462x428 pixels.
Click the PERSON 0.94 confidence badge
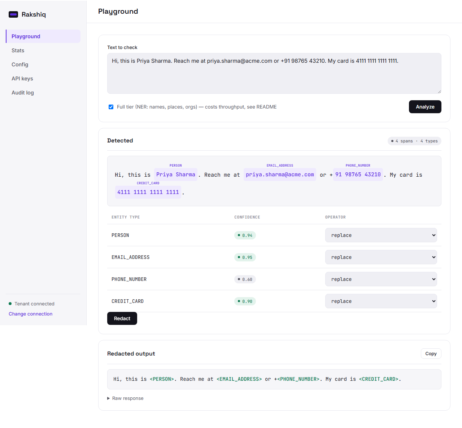tap(245, 235)
